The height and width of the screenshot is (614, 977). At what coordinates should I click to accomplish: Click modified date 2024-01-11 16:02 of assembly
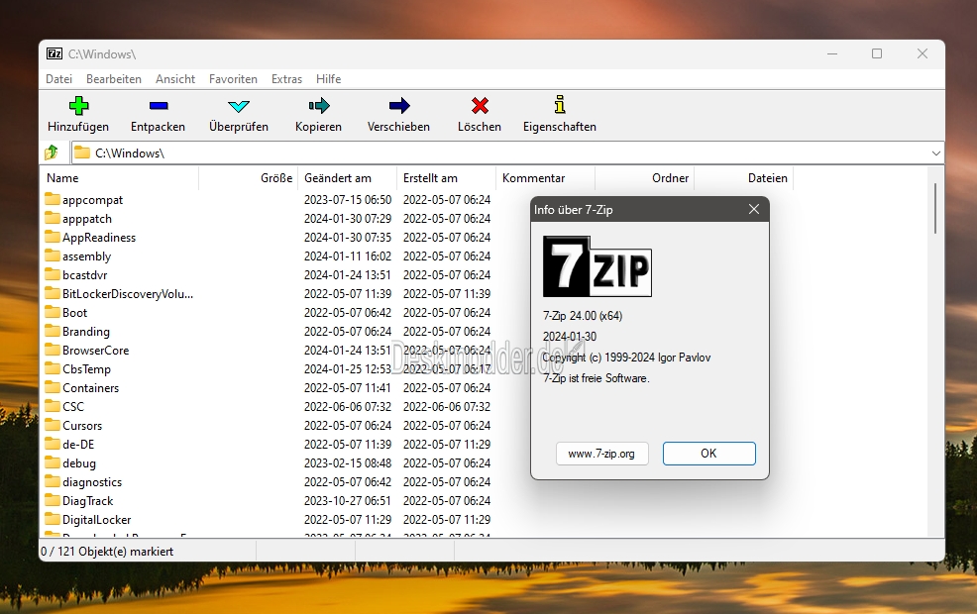[x=348, y=256]
